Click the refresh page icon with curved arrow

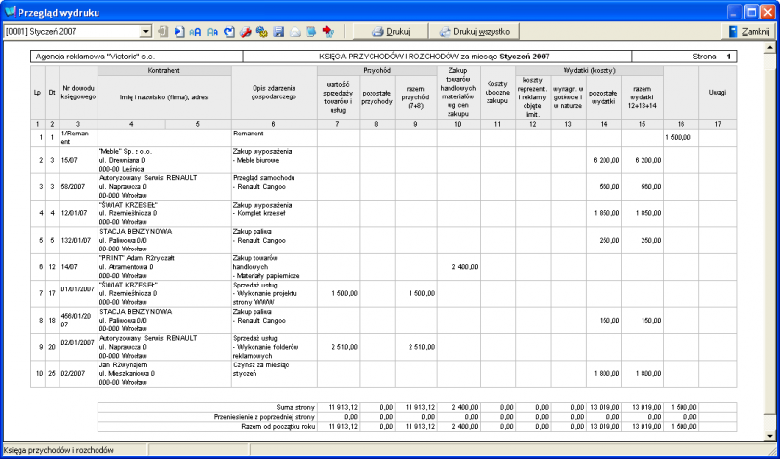[229, 32]
